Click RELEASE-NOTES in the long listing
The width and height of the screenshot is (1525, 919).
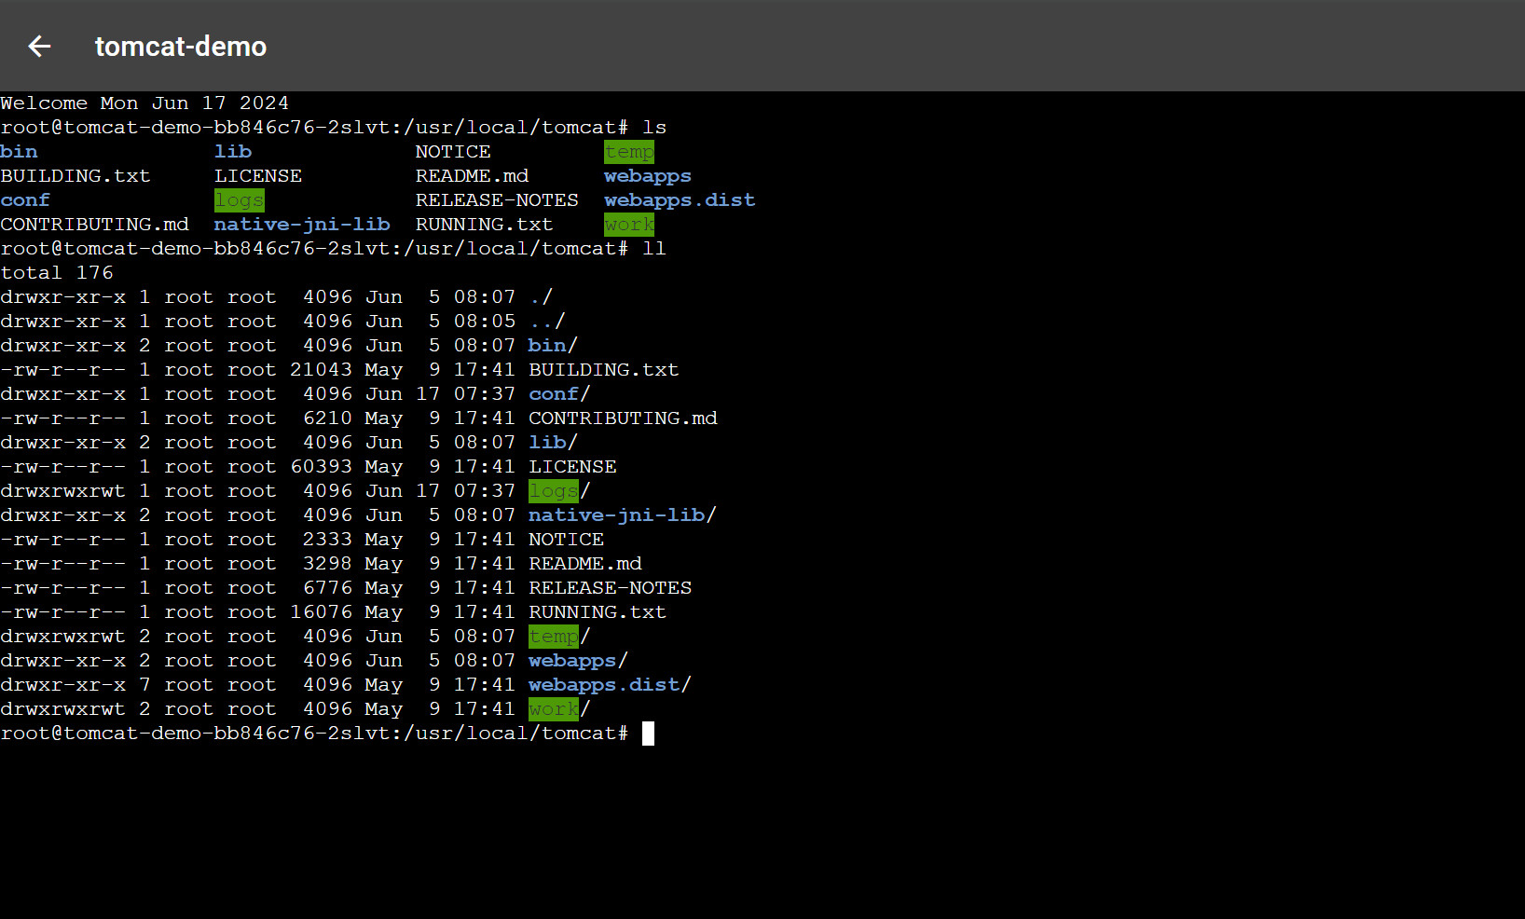pyautogui.click(x=611, y=588)
